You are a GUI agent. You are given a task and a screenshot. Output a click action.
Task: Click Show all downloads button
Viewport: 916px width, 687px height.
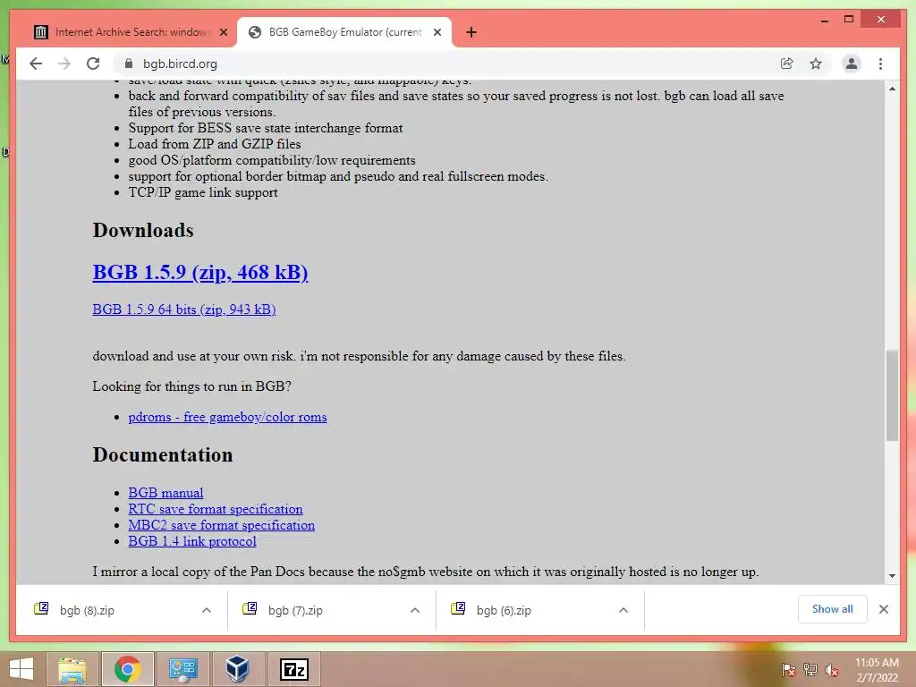pyautogui.click(x=833, y=609)
